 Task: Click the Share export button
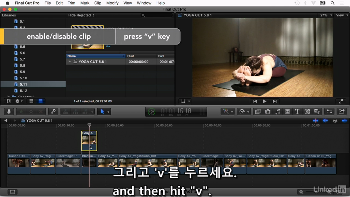342,112
